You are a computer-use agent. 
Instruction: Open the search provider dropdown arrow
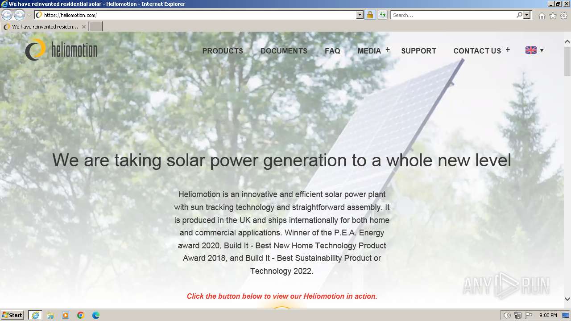coord(527,15)
